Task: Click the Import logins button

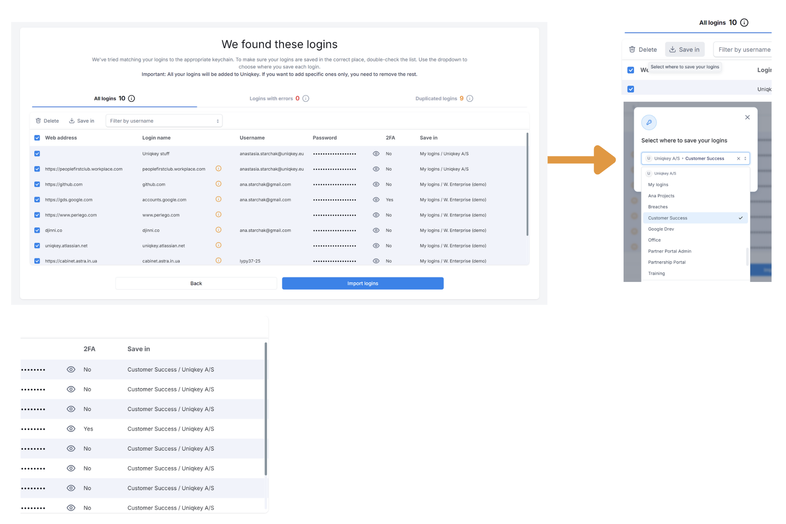Action: pos(363,284)
